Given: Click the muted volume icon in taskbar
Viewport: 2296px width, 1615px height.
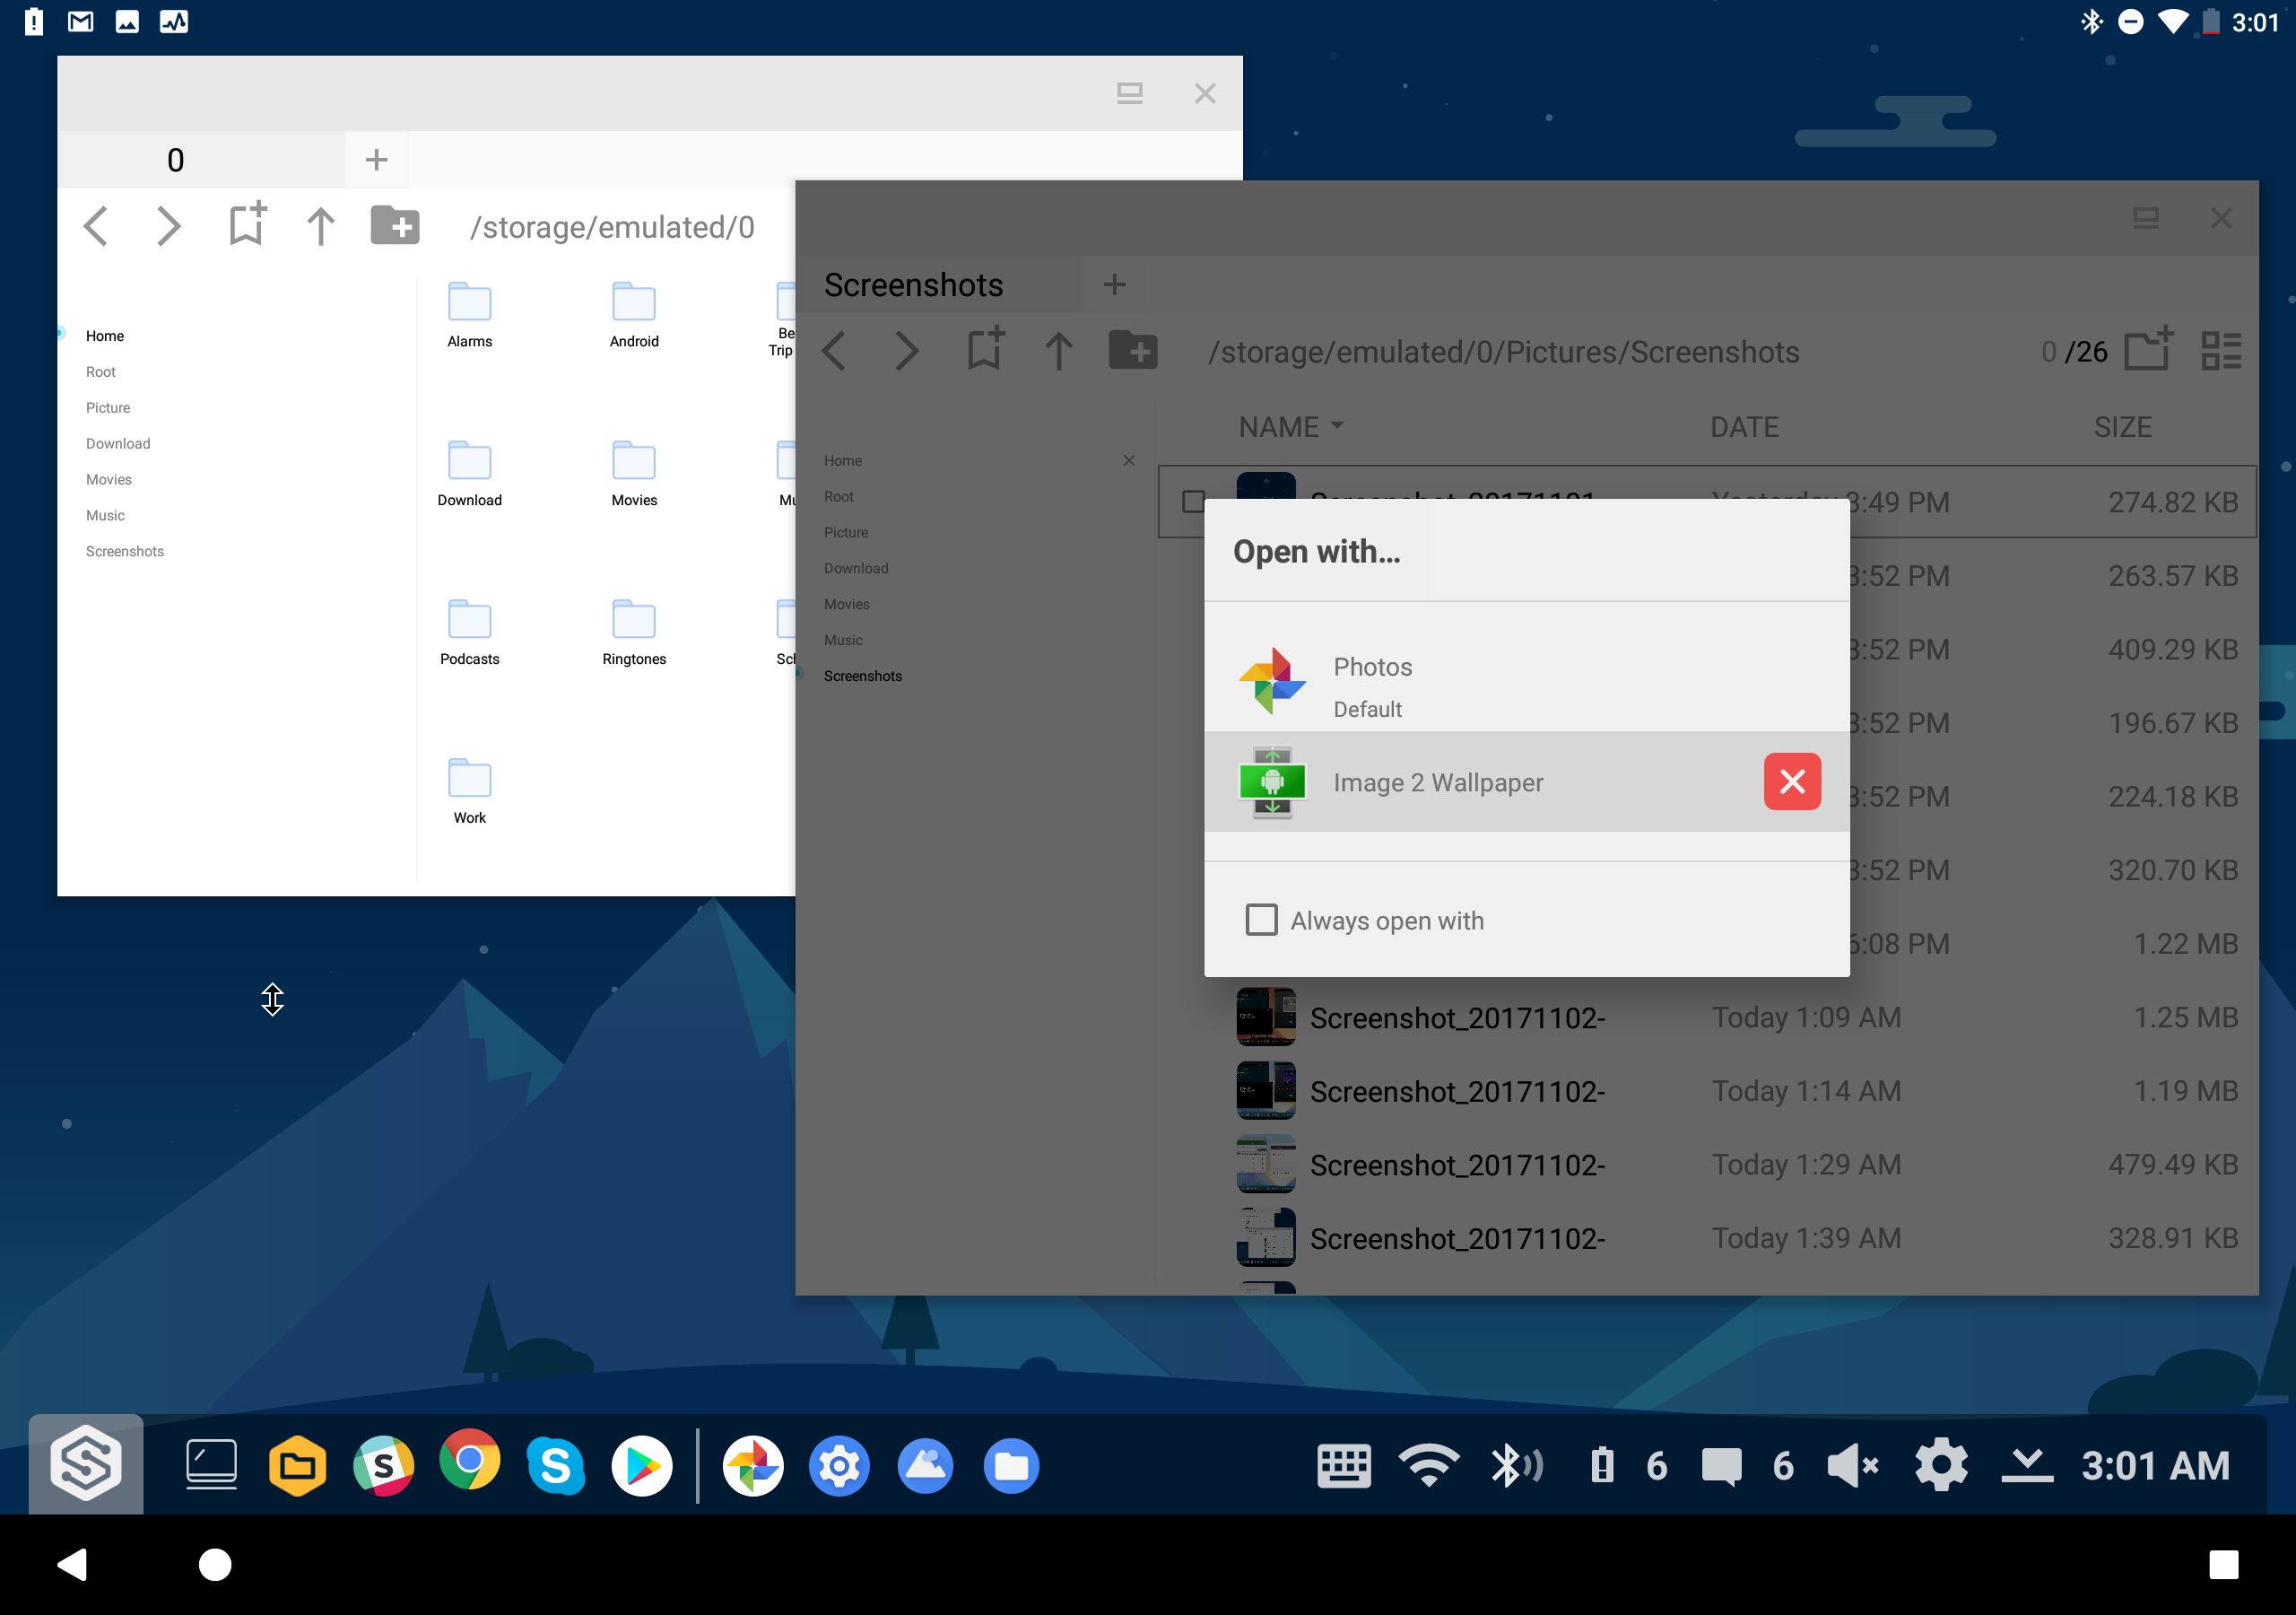Looking at the screenshot, I should (x=1852, y=1465).
